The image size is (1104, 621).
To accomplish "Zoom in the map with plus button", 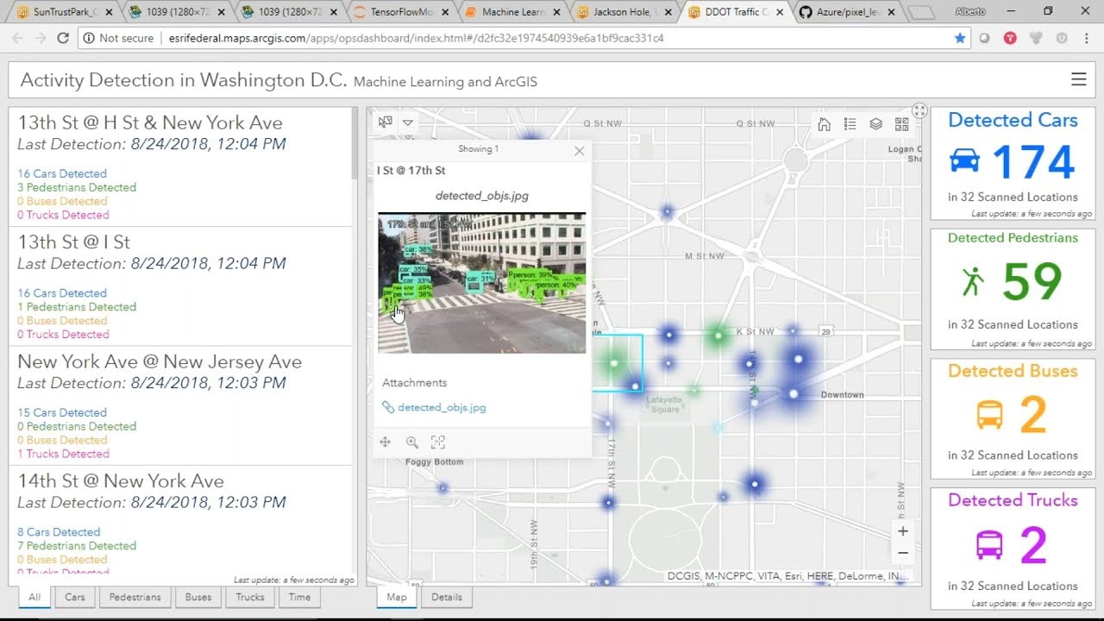I will (902, 531).
